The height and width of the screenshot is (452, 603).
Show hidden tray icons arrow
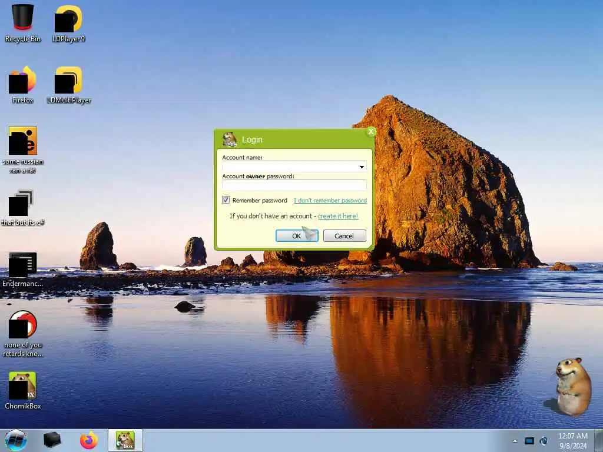[x=515, y=441]
